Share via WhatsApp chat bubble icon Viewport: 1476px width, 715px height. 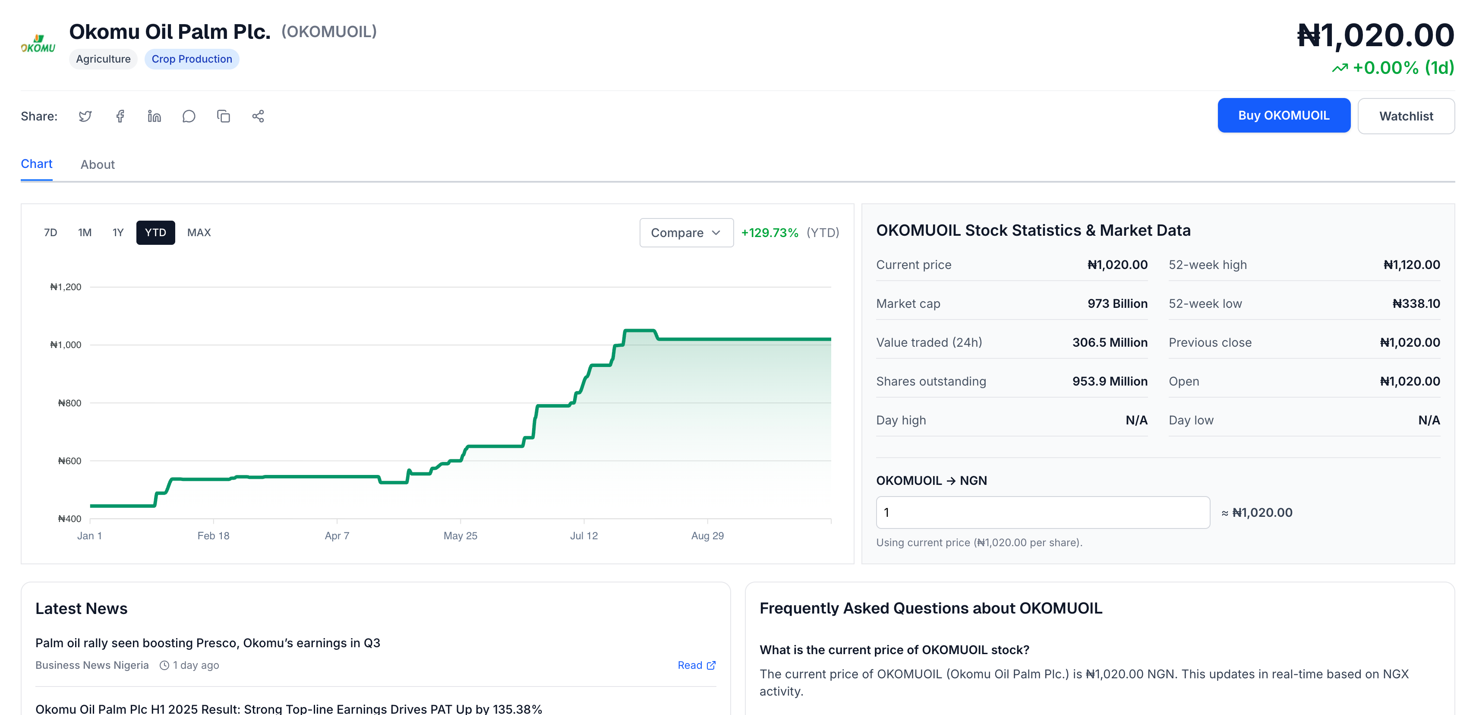pyautogui.click(x=189, y=117)
